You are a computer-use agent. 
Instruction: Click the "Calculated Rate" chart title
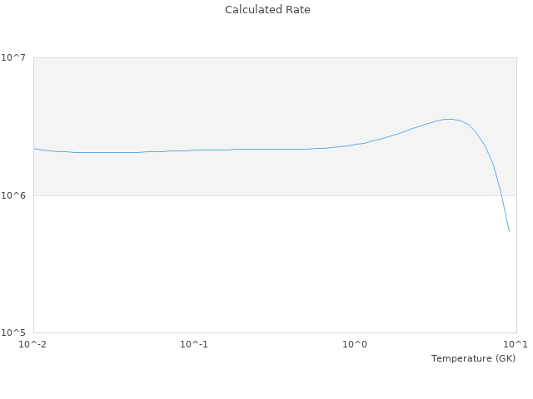pyautogui.click(x=267, y=10)
